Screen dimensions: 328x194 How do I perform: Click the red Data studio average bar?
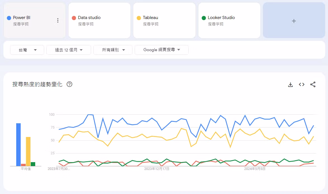[23, 165]
